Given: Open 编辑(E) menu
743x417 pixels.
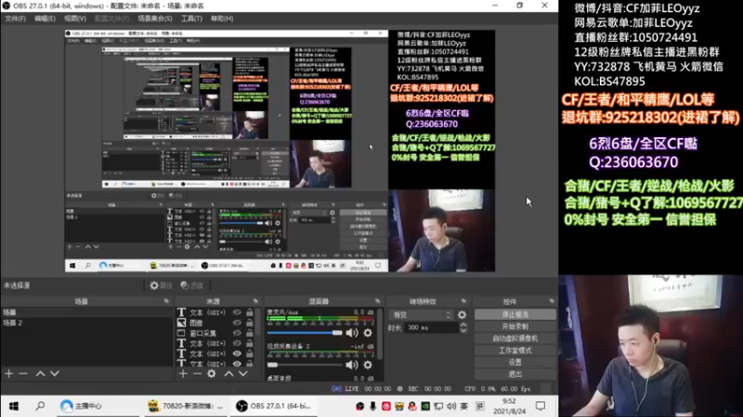Looking at the screenshot, I should [x=45, y=19].
